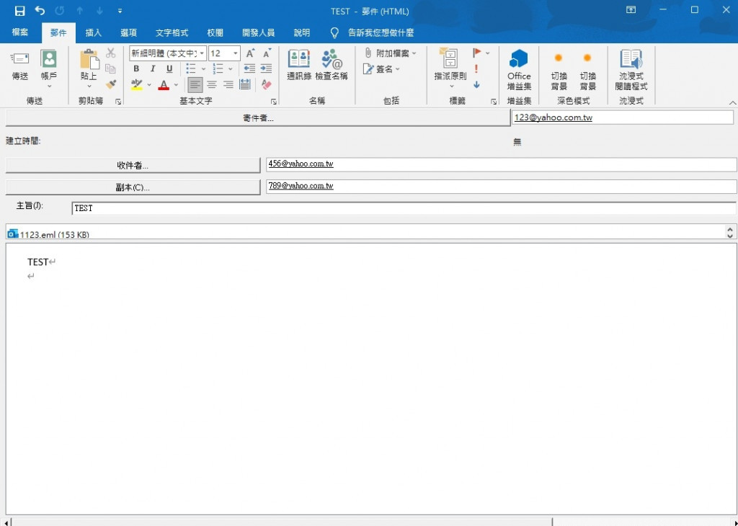Toggle Underline formatting
Viewport: 738px width, 526px height.
169,68
